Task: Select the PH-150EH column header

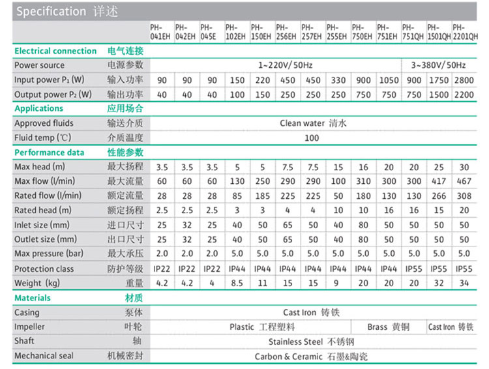Action: coord(261,32)
